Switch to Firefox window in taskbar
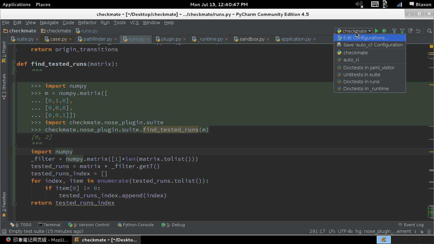Screen dimensions: 434x244 pos(37,240)
